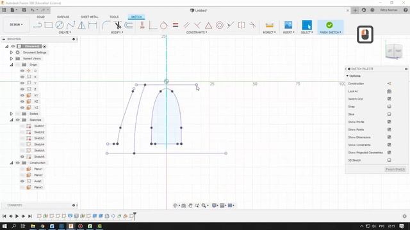The image size is (410, 230).
Task: Click the Insert image icon
Action: click(288, 25)
